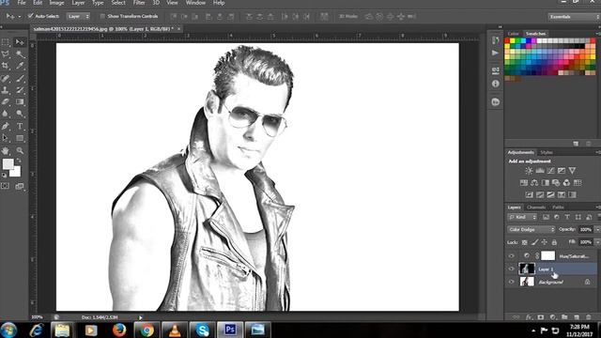601x338 pixels.
Task: Open the Info panel icon
Action: [x=495, y=84]
